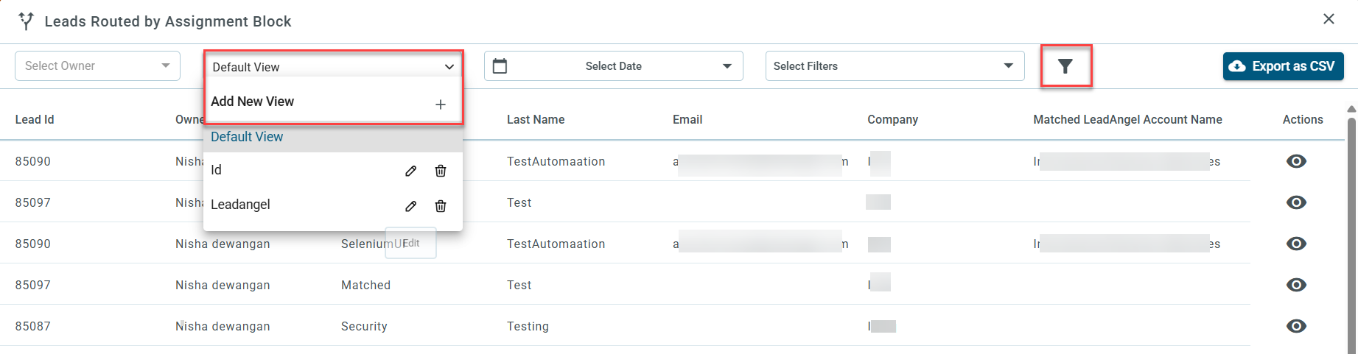This screenshot has height=354, width=1358.
Task: Click Nisha dewangan in 85087 row
Action: [223, 326]
